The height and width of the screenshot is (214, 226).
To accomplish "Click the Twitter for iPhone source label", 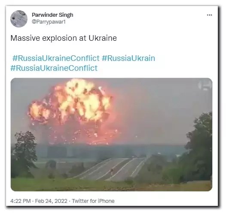I will click(x=93, y=201).
